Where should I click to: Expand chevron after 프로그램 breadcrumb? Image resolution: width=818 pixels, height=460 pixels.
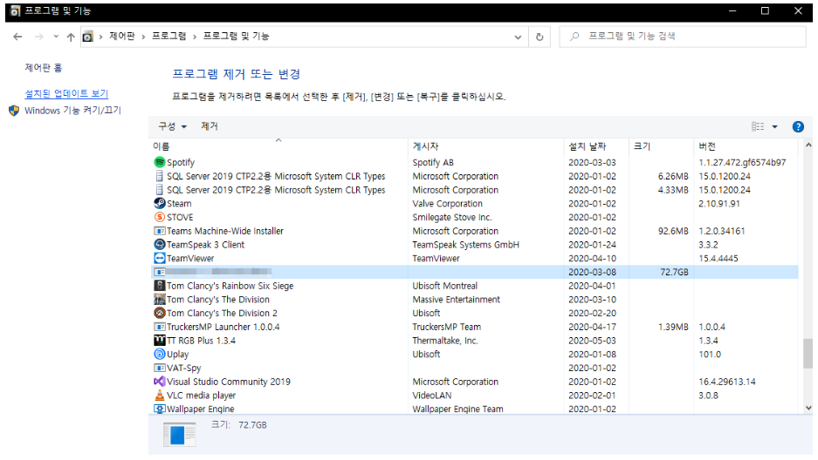[x=195, y=37]
